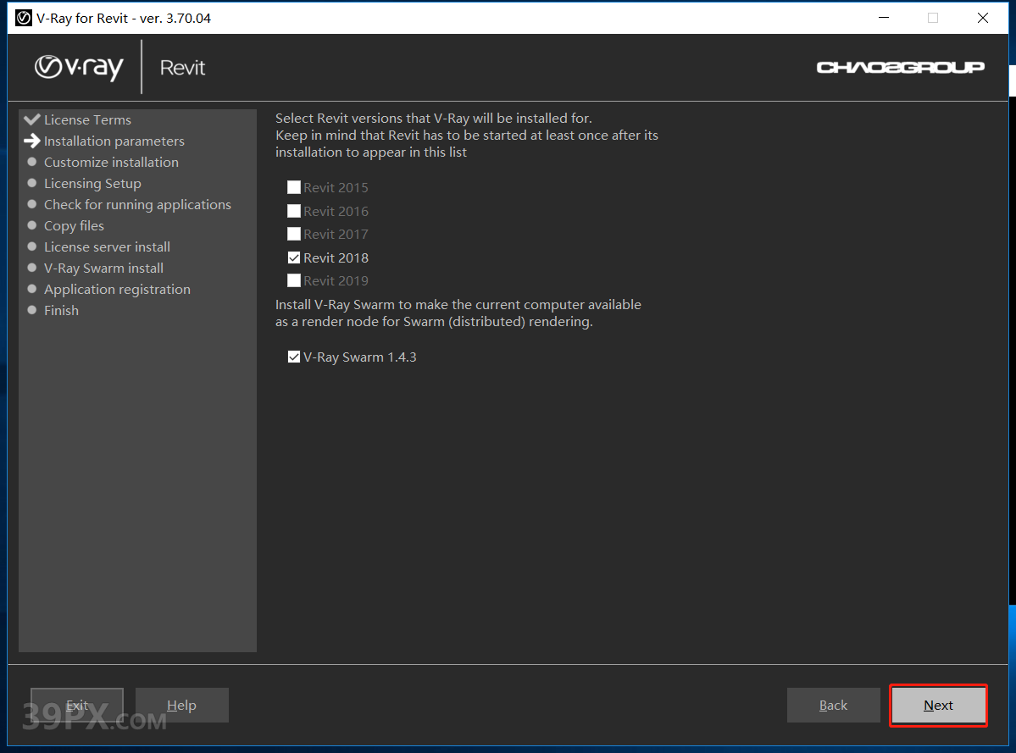Select the Copy files step

pyautogui.click(x=74, y=226)
